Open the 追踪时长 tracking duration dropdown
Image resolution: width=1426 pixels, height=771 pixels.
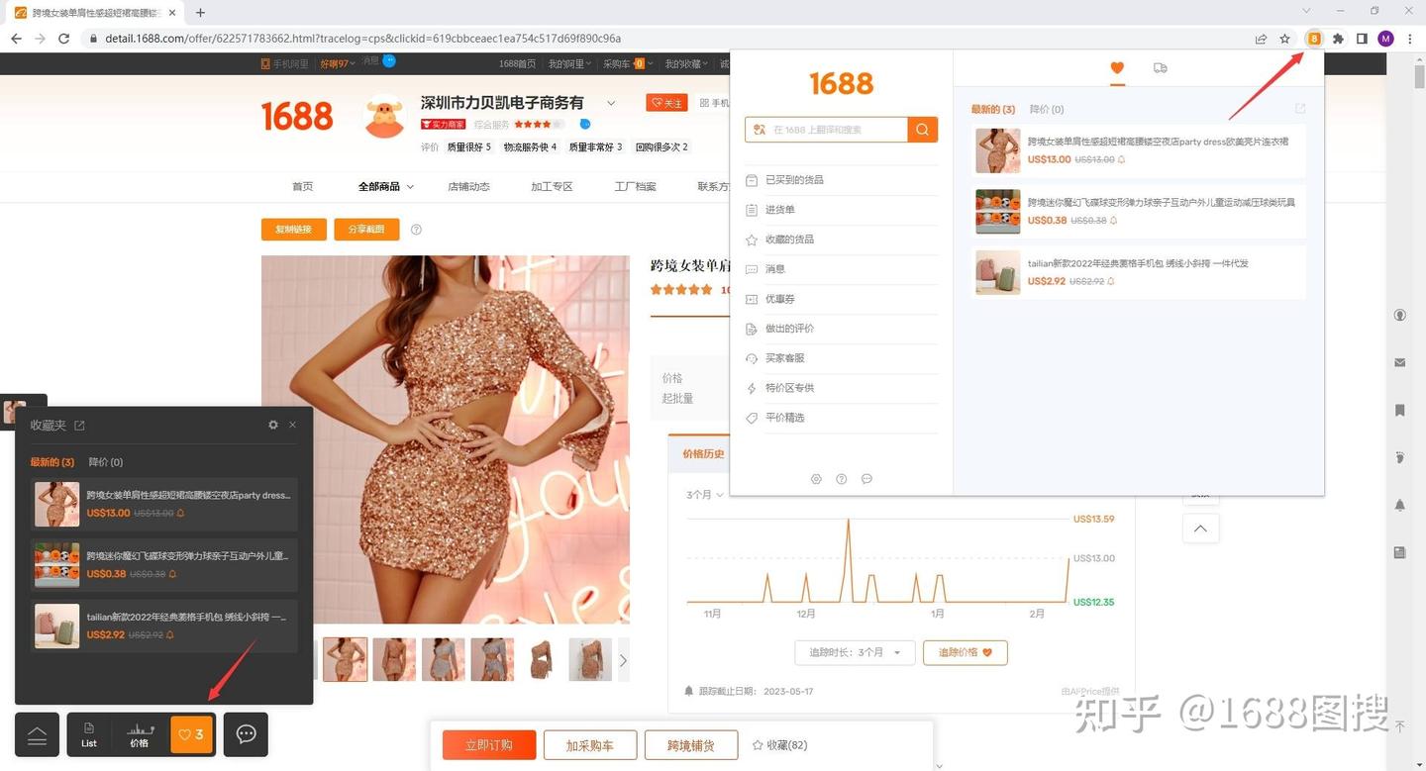coord(854,652)
